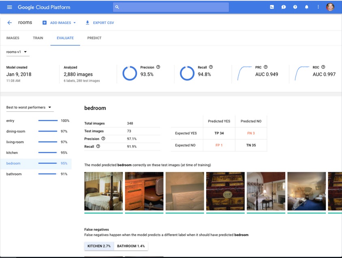Viewport: 342px width, 258px height.
Task: Open the hamburger navigation menu
Action: [x=10, y=7]
